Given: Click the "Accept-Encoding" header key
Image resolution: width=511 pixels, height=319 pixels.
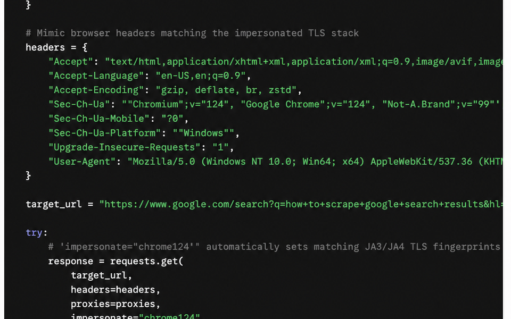Looking at the screenshot, I should (96, 90).
